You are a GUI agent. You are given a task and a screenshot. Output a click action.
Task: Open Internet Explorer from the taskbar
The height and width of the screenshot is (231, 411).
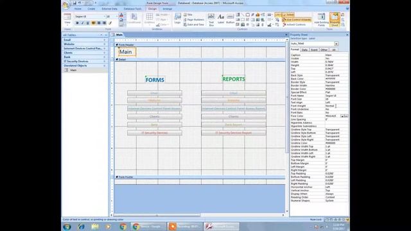82,227
